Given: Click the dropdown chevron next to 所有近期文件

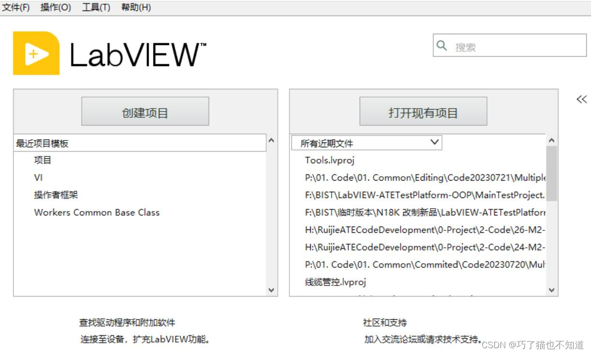Looking at the screenshot, I should click(434, 142).
